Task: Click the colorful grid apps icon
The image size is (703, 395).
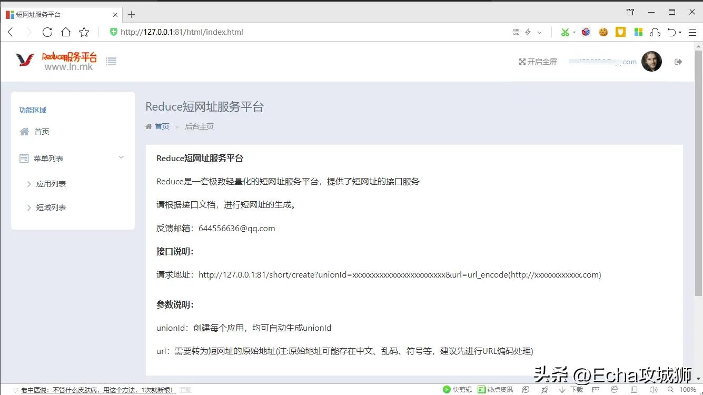Action: (x=638, y=32)
